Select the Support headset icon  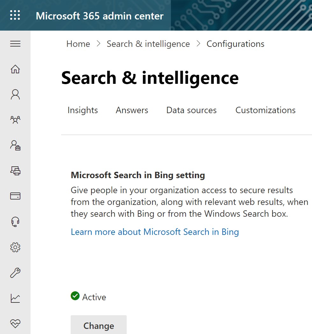[15, 221]
